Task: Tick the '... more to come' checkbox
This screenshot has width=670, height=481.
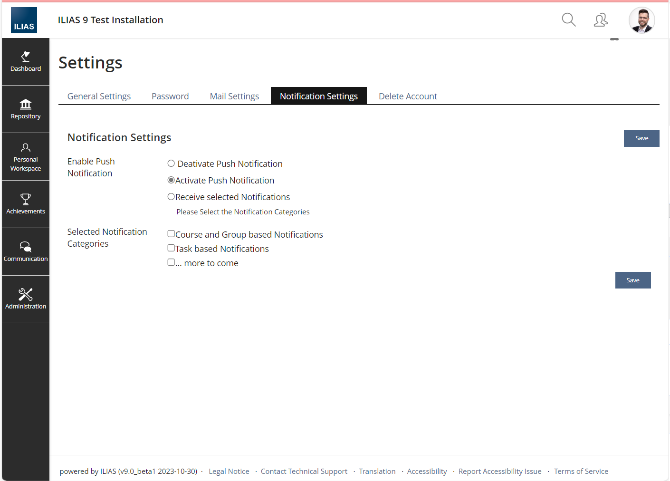Action: tap(171, 262)
